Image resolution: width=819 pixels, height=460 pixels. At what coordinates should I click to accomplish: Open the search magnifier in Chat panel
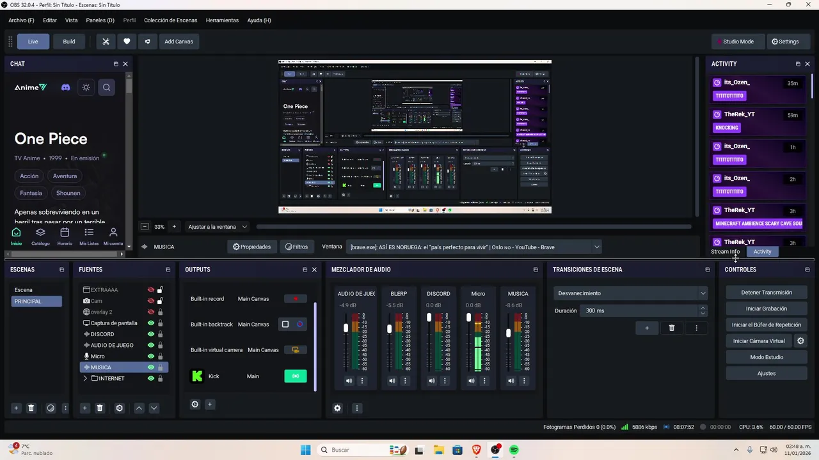pos(107,88)
